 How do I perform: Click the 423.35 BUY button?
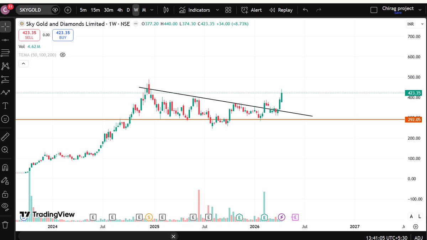pos(63,35)
